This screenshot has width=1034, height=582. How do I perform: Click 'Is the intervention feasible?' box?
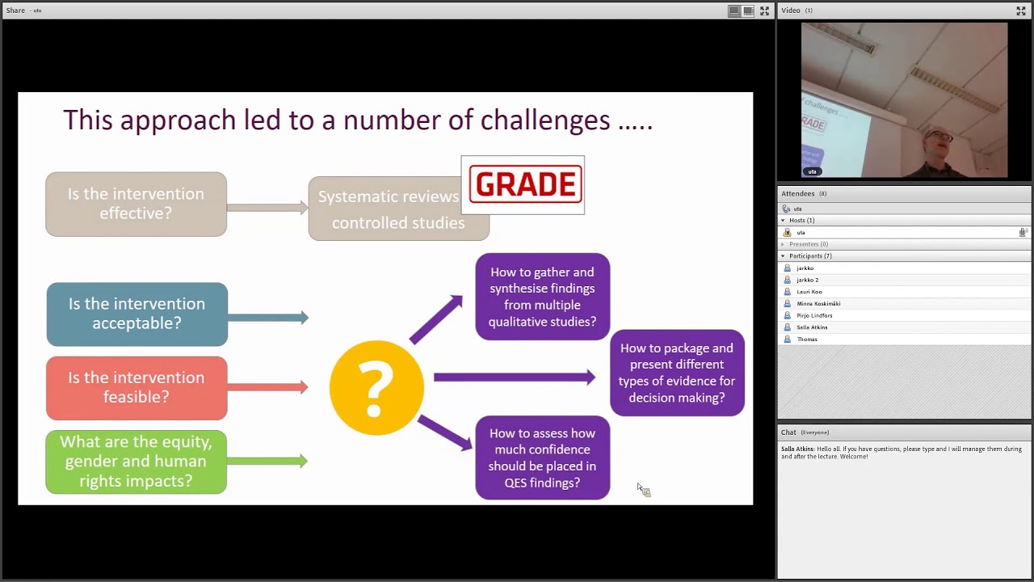point(137,388)
